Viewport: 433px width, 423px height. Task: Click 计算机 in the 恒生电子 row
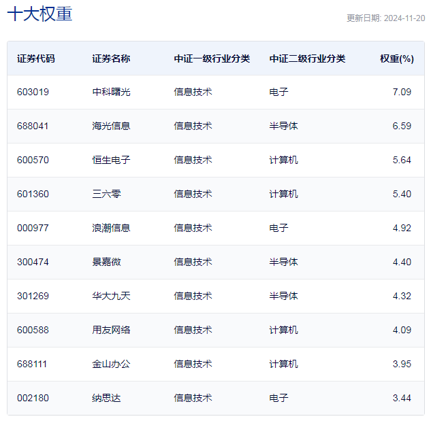pyautogui.click(x=284, y=160)
